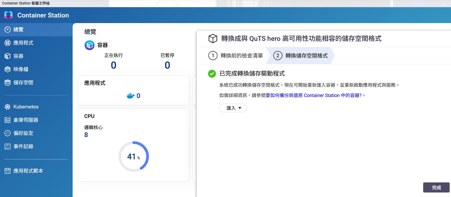Click the 已暫停 paused container count
The height and width of the screenshot is (197, 451).
coord(167,65)
